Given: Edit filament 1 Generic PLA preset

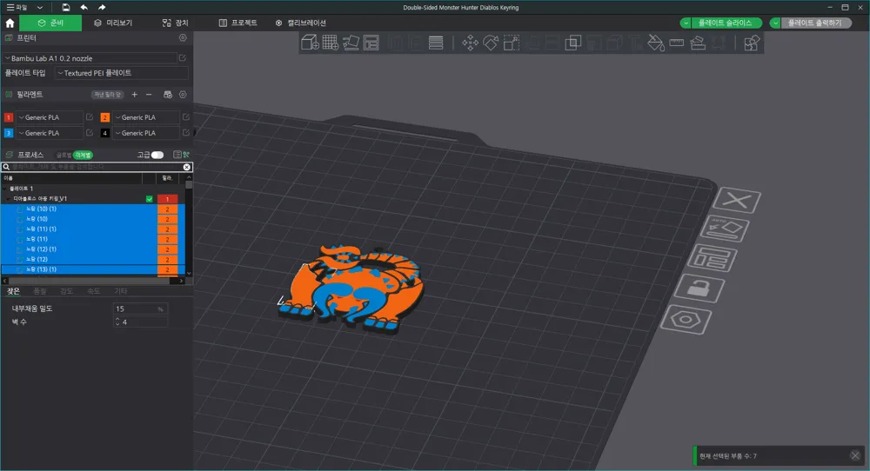Looking at the screenshot, I should coord(90,117).
